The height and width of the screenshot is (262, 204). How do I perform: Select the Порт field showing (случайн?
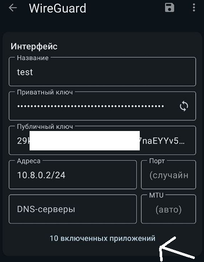168,175
